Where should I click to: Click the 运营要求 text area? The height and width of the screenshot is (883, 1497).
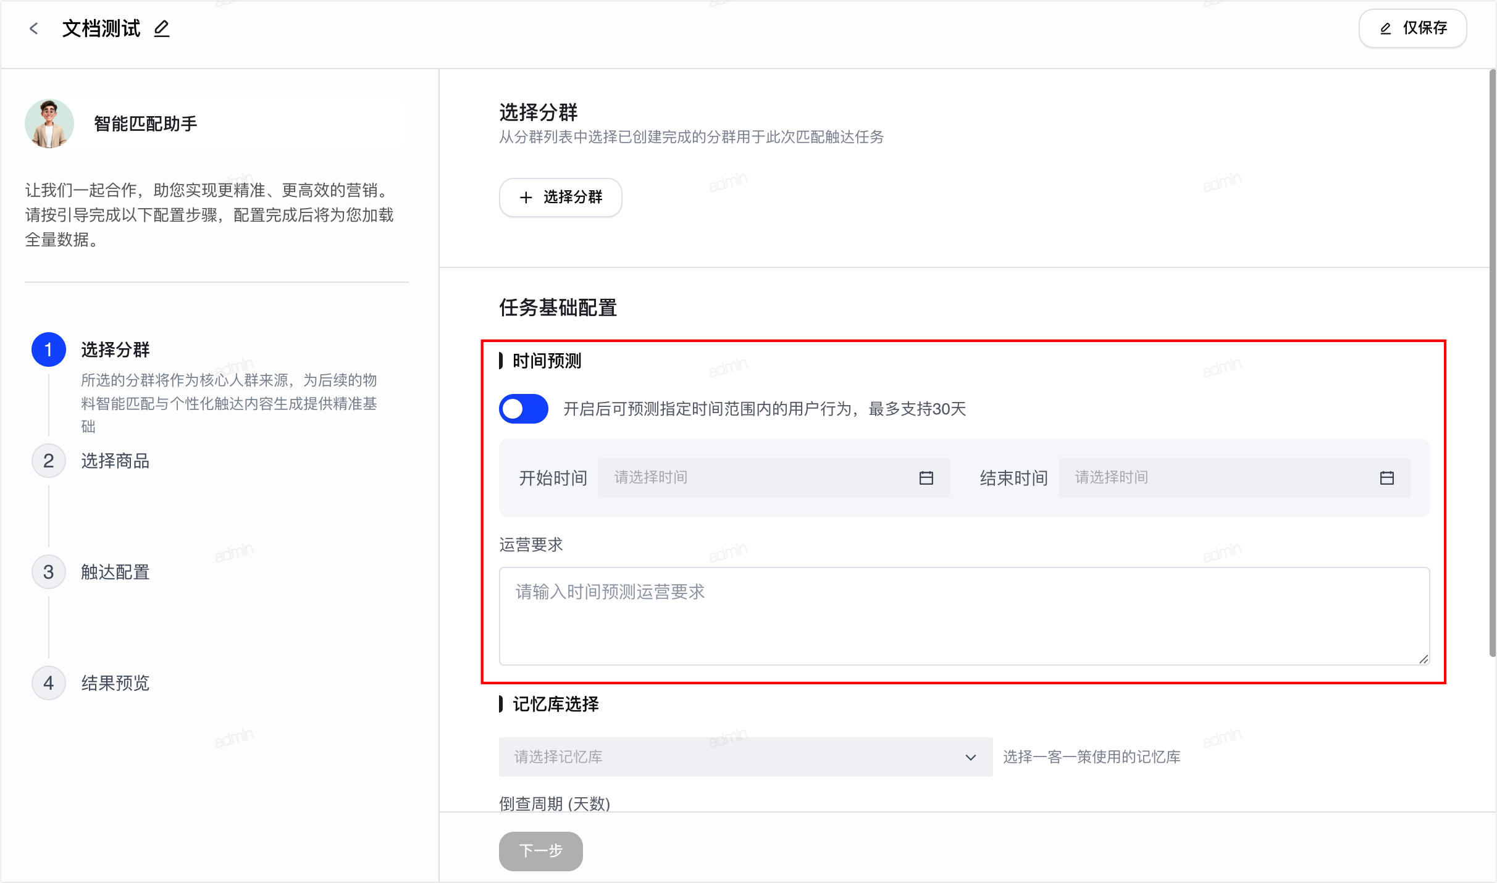pyautogui.click(x=964, y=616)
